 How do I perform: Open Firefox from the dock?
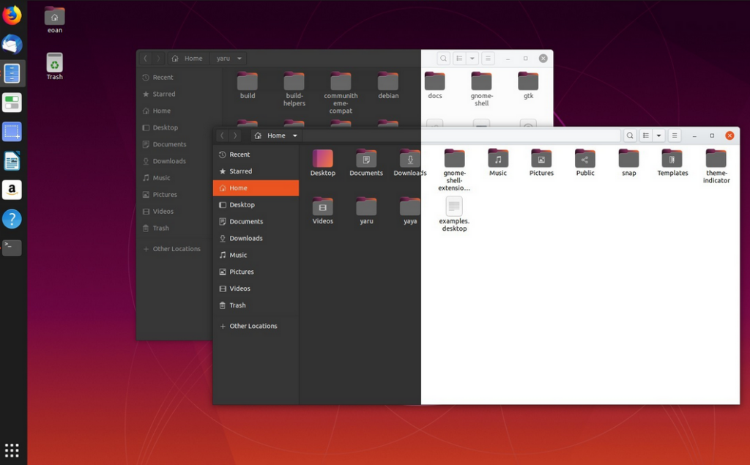coord(12,15)
